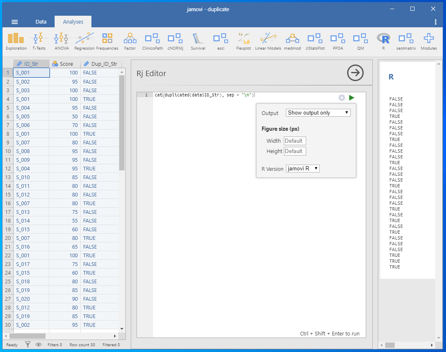Image resolution: width=446 pixels, height=352 pixels.
Task: Open the PPDA module menu
Action: 338,41
